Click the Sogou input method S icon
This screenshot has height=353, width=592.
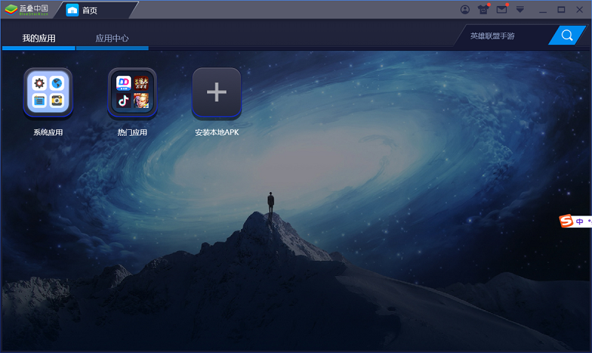[566, 221]
